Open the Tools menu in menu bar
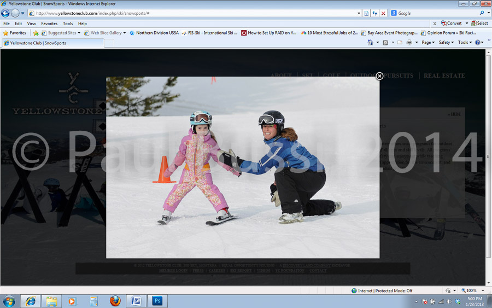 click(x=68, y=24)
